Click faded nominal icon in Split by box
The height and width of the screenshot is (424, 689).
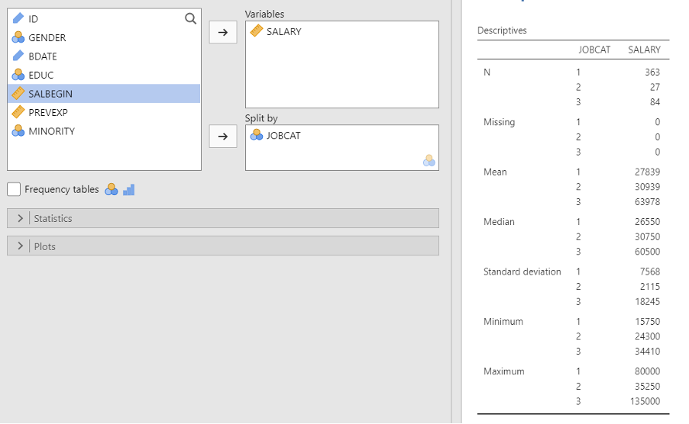(x=429, y=160)
